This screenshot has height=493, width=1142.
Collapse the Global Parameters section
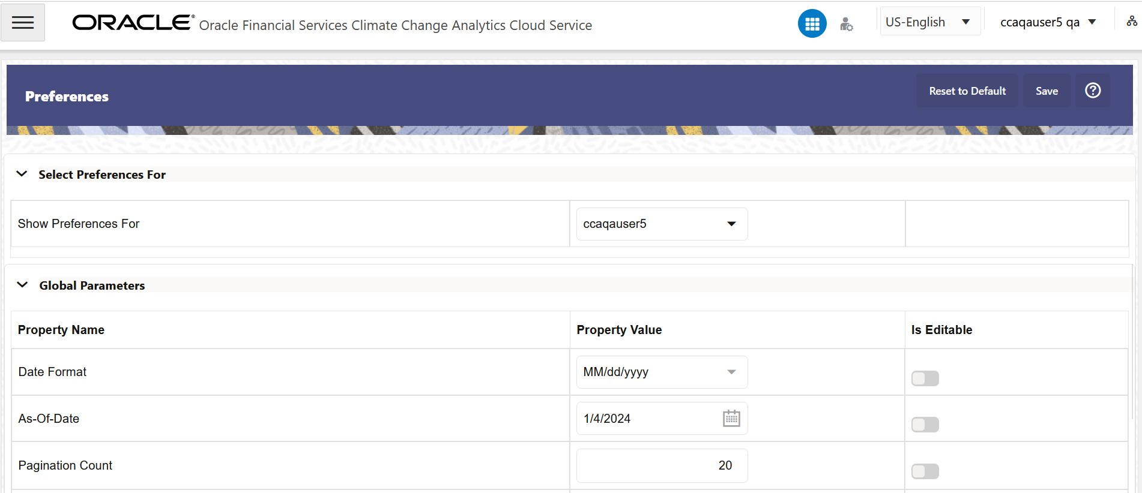click(22, 285)
